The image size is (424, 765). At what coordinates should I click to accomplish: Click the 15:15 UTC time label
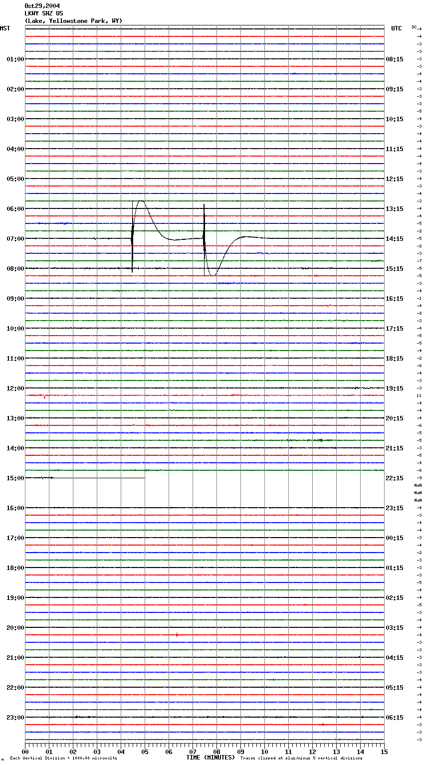tap(395, 269)
